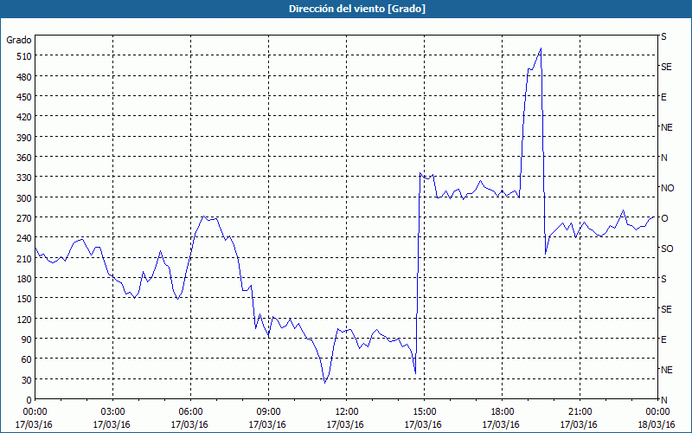Select the "Grado" y-axis unit label
This screenshot has height=433, width=692.
(x=19, y=40)
